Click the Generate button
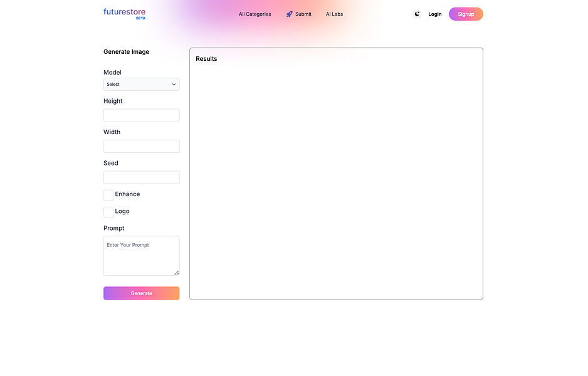This screenshot has width=588, height=376. [x=142, y=293]
